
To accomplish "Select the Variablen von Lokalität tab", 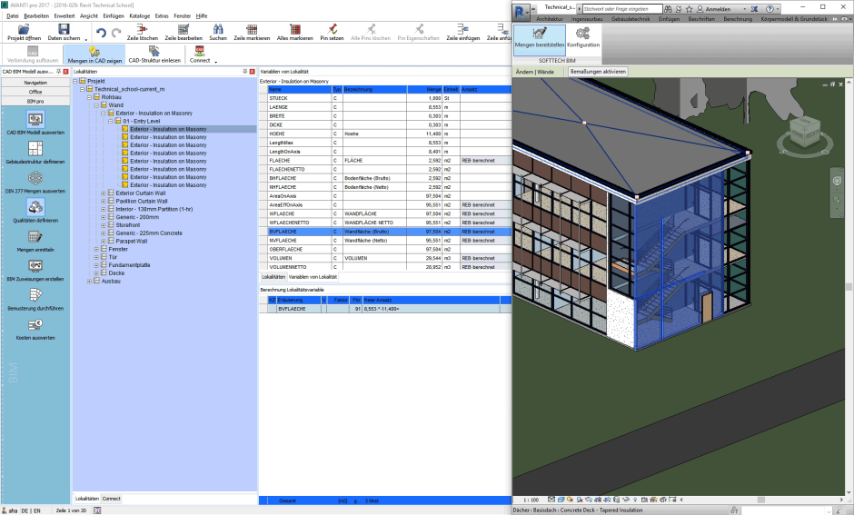I will coord(313,276).
